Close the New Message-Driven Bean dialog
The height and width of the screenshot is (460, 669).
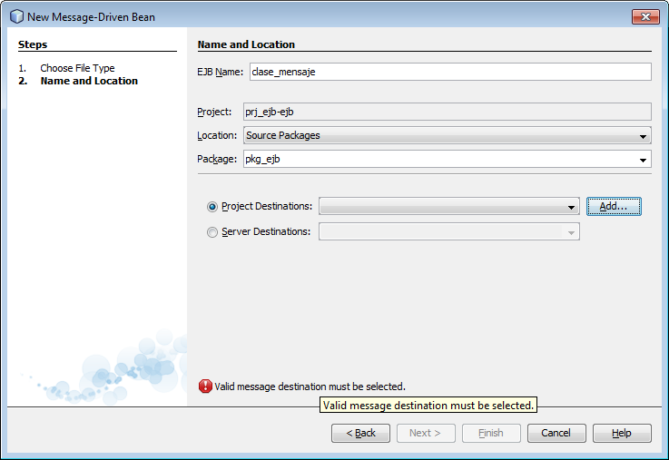pos(644,16)
